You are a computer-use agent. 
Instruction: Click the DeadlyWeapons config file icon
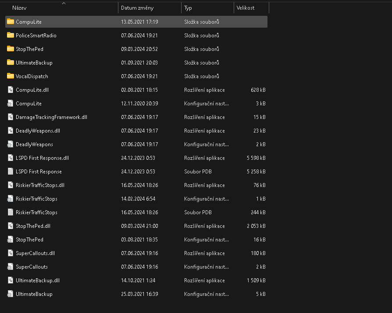point(11,144)
